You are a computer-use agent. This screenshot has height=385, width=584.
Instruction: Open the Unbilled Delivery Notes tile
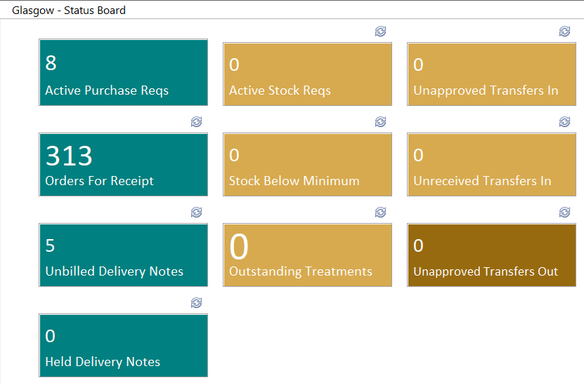(123, 255)
